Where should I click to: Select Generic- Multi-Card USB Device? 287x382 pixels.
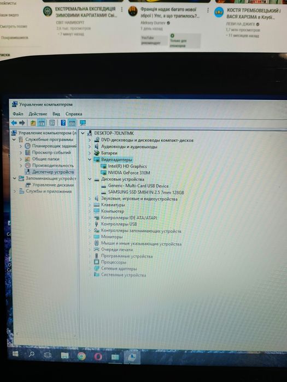click(x=138, y=186)
